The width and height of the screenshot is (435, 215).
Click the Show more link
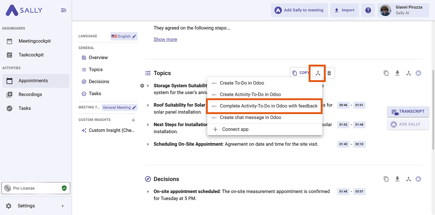[165, 39]
